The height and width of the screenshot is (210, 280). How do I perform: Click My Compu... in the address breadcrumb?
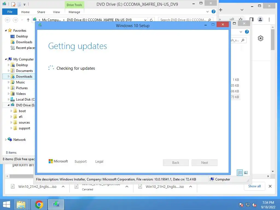click(x=51, y=20)
